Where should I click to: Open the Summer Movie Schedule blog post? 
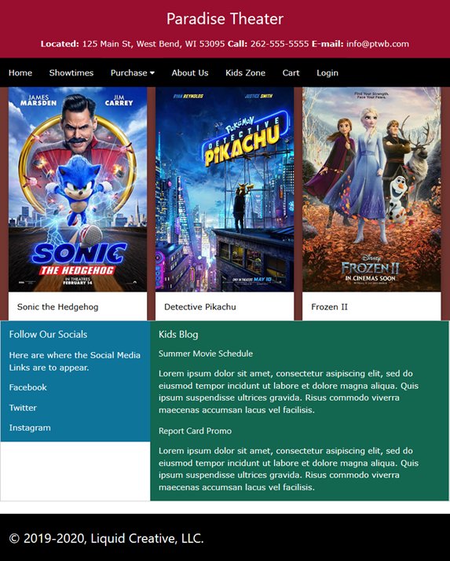click(x=206, y=354)
